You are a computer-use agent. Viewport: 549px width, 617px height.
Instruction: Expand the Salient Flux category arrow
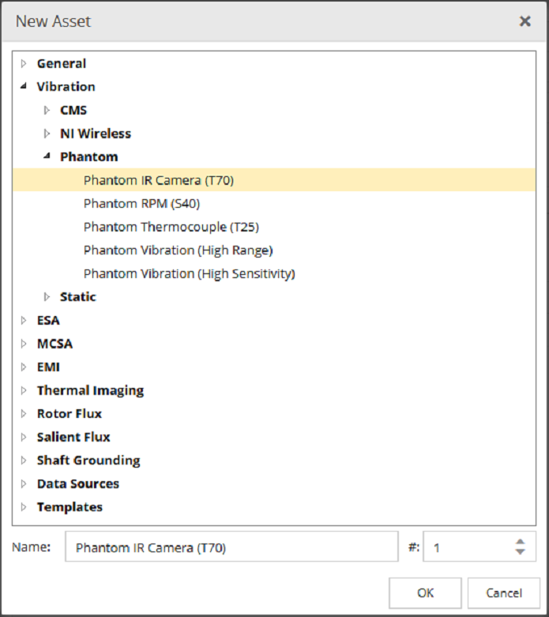(x=24, y=437)
